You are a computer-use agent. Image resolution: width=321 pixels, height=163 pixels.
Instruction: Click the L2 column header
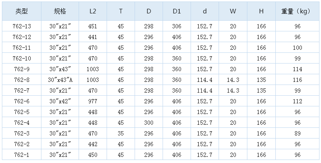click(93, 11)
